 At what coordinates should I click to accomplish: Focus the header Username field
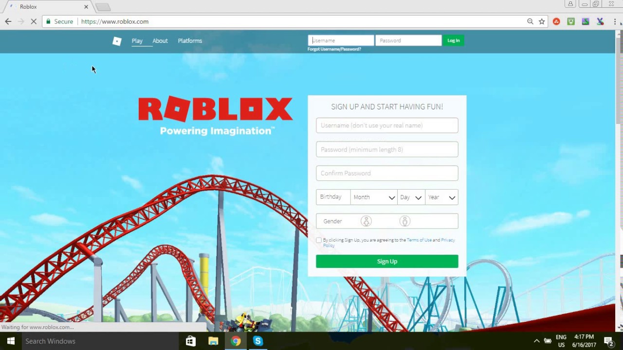click(341, 40)
